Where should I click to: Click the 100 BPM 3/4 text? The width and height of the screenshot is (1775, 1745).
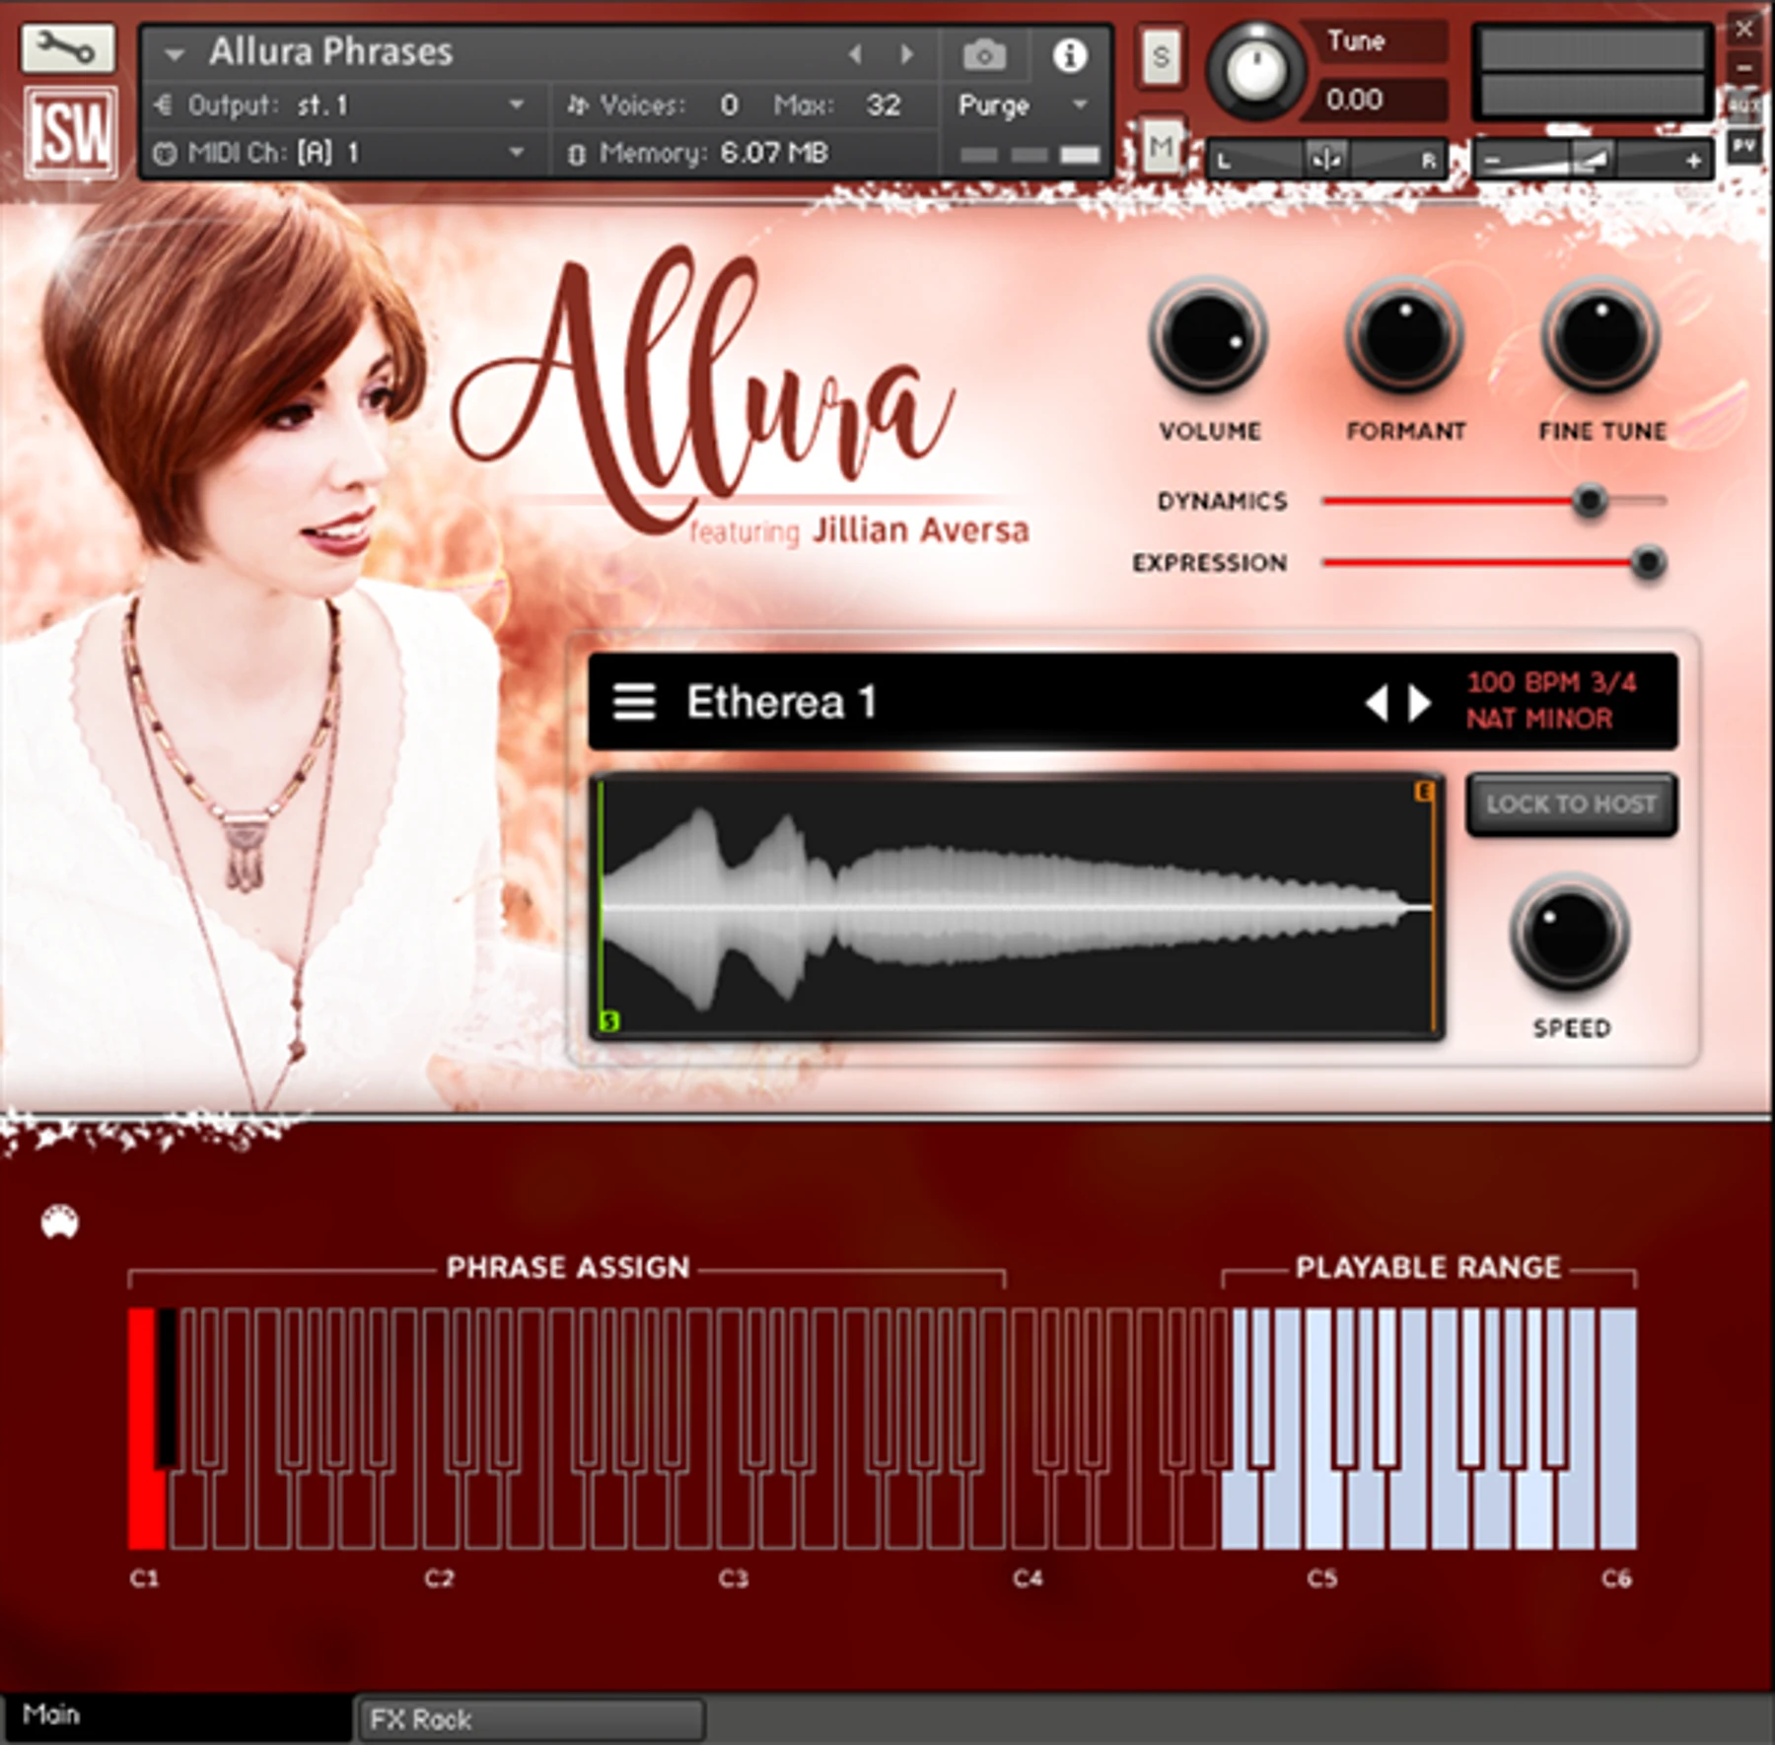click(1550, 682)
